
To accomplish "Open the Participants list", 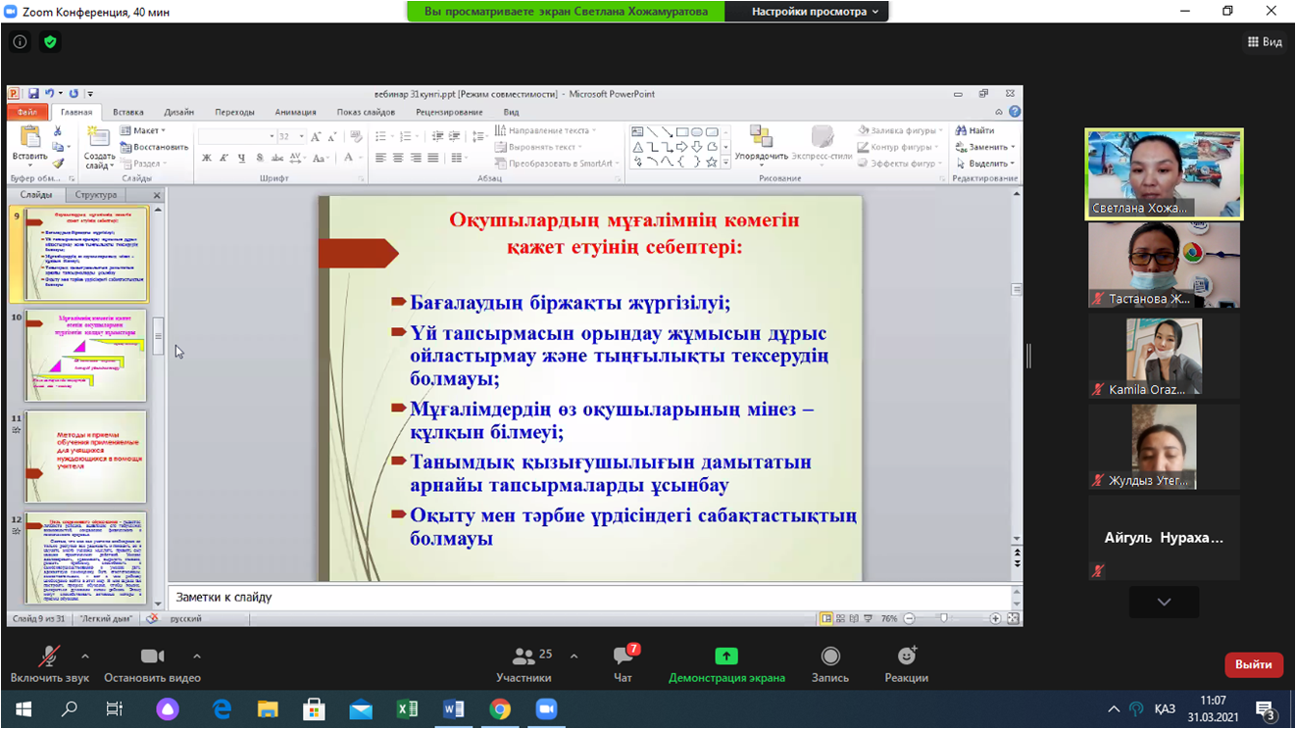I will (524, 663).
